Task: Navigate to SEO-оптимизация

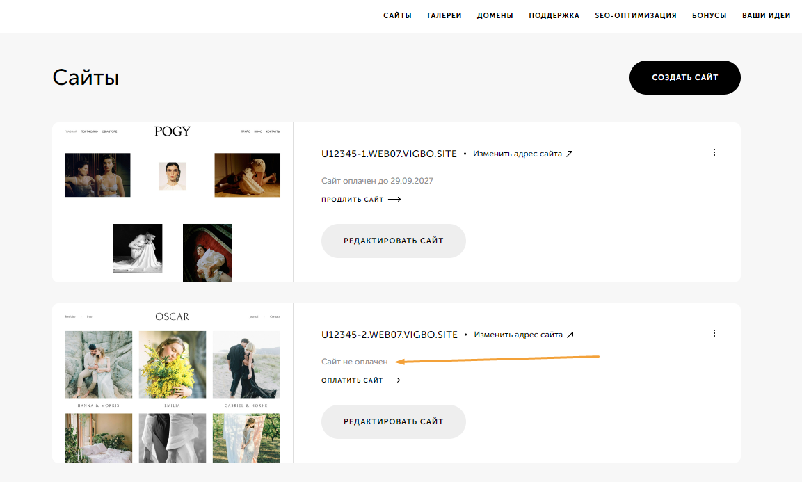Action: pos(636,15)
